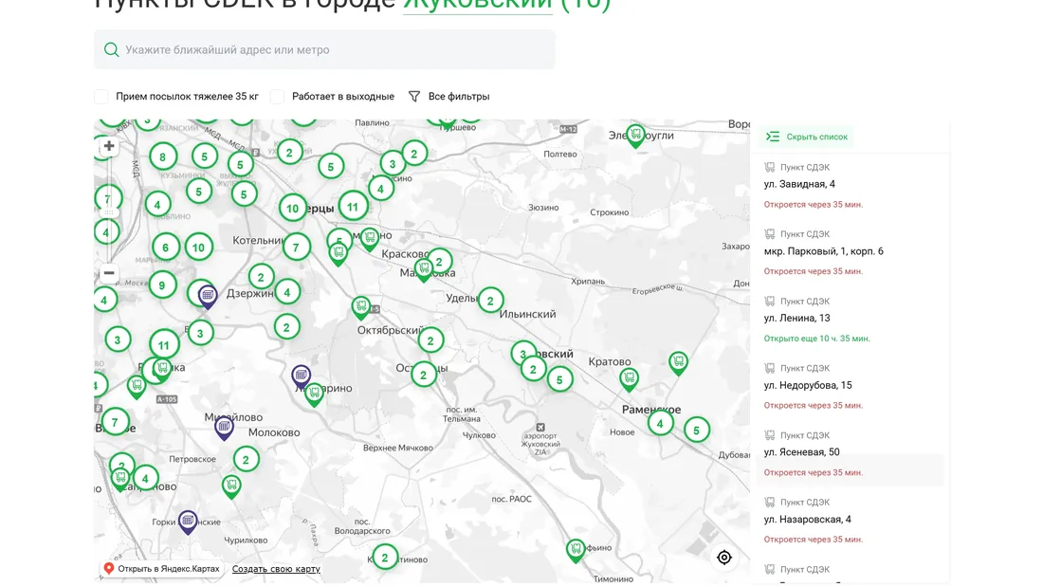Click the purple postamat pin near Михайлово
1043x587 pixels.
point(224,428)
